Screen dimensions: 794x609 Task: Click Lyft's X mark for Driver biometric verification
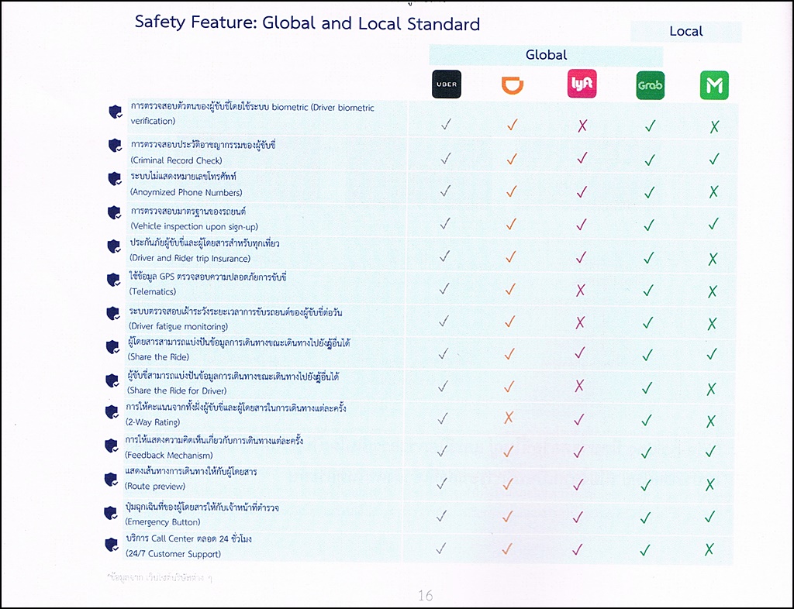coord(582,126)
